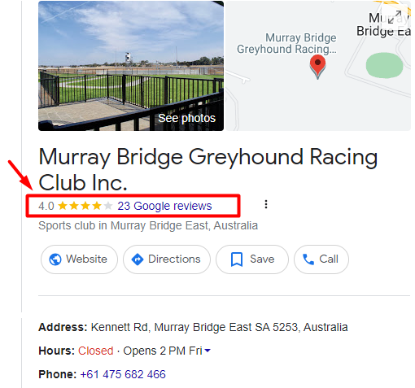Image resolution: width=415 pixels, height=388 pixels.
Task: Click the phone handset Call icon
Action: pyautogui.click(x=308, y=259)
